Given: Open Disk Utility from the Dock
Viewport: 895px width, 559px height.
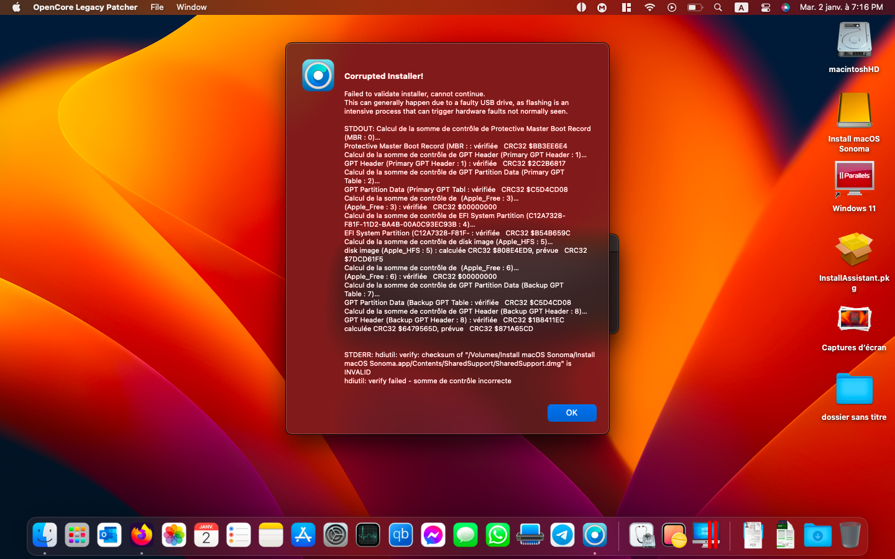Looking at the screenshot, I should point(642,535).
